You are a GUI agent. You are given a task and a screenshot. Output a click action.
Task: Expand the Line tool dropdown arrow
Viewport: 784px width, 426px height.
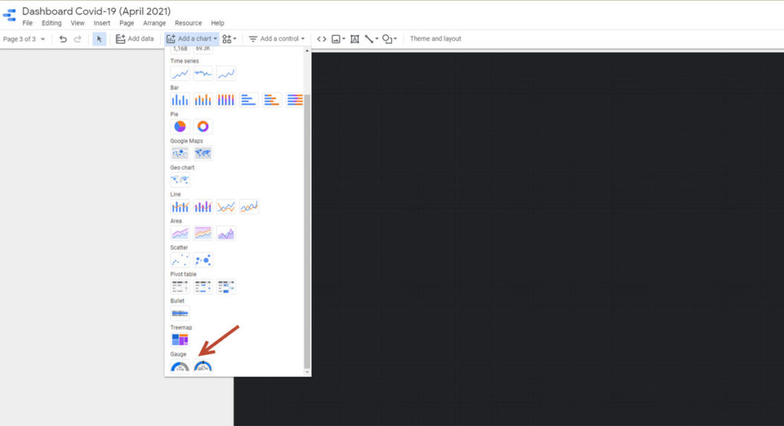(377, 39)
